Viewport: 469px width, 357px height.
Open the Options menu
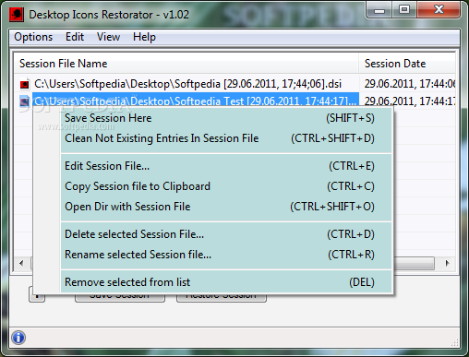click(33, 37)
